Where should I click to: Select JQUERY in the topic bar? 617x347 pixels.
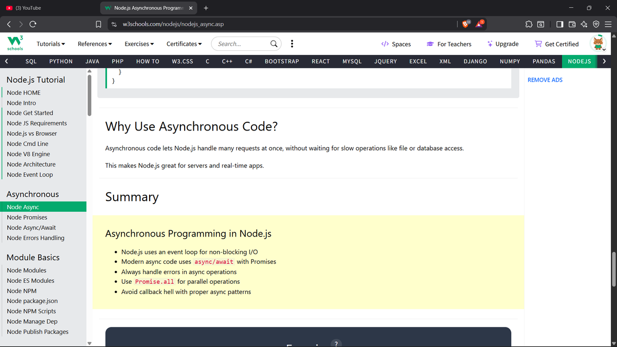[x=386, y=61]
